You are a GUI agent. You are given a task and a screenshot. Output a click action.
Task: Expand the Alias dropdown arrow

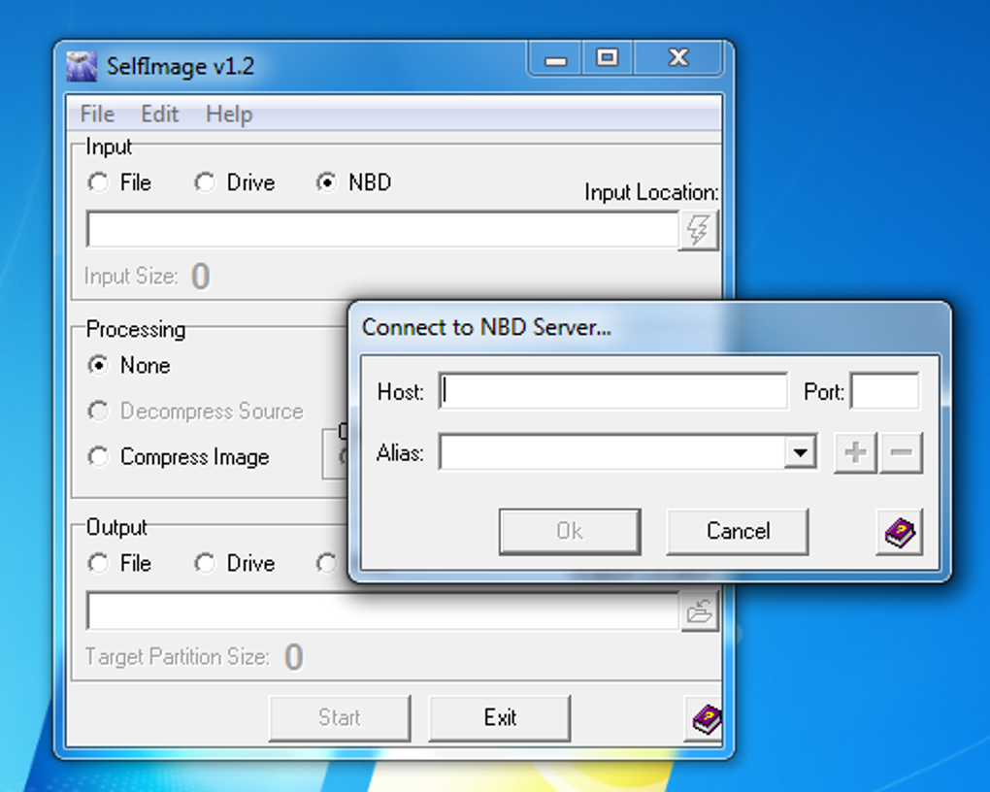[801, 452]
